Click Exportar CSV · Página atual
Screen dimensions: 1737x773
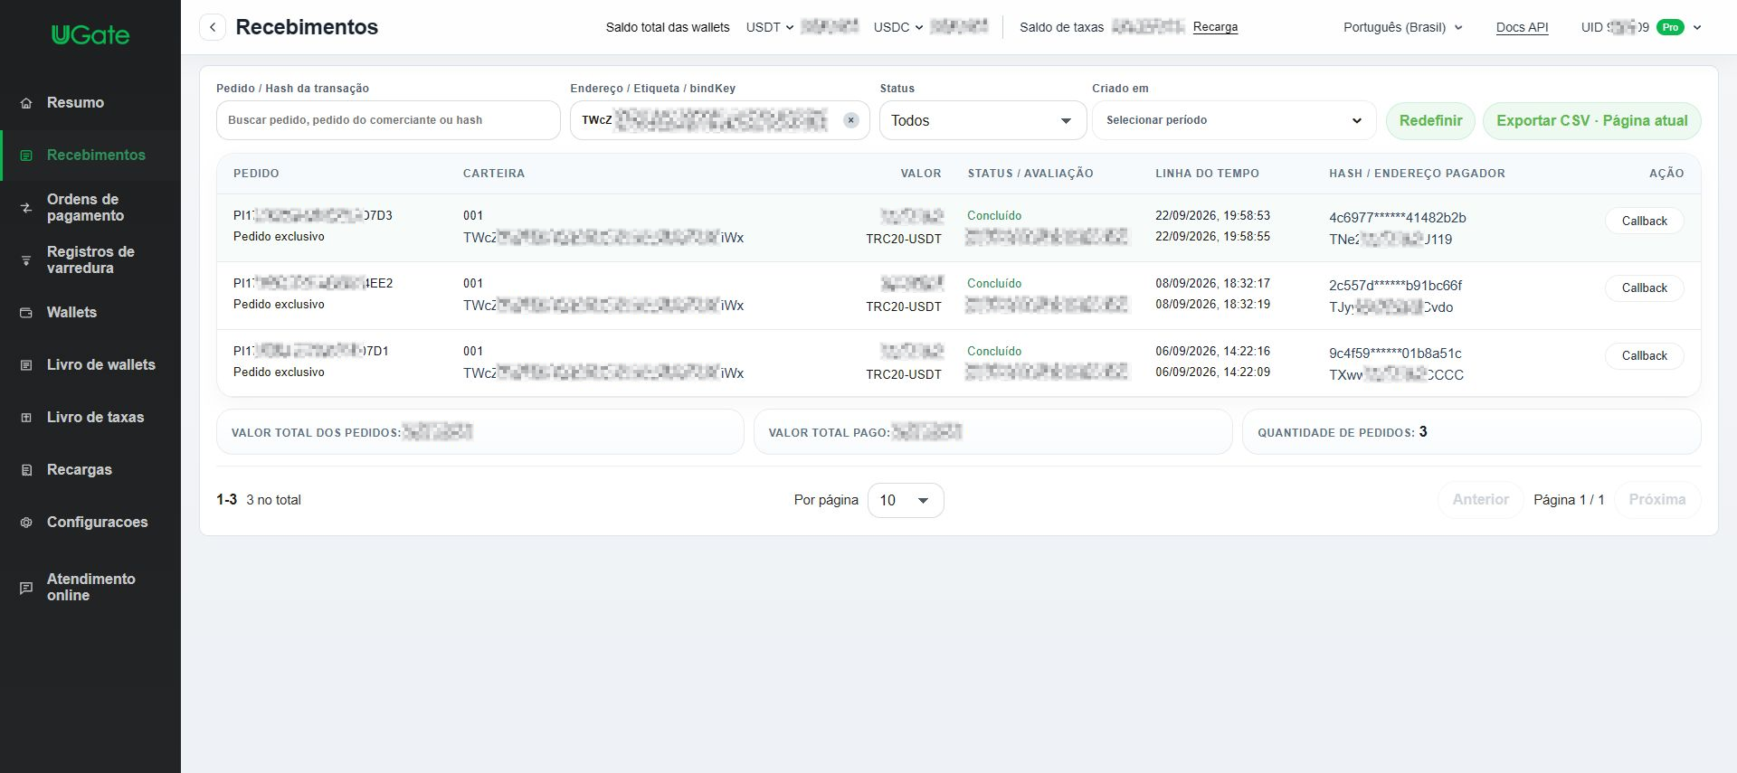point(1592,121)
